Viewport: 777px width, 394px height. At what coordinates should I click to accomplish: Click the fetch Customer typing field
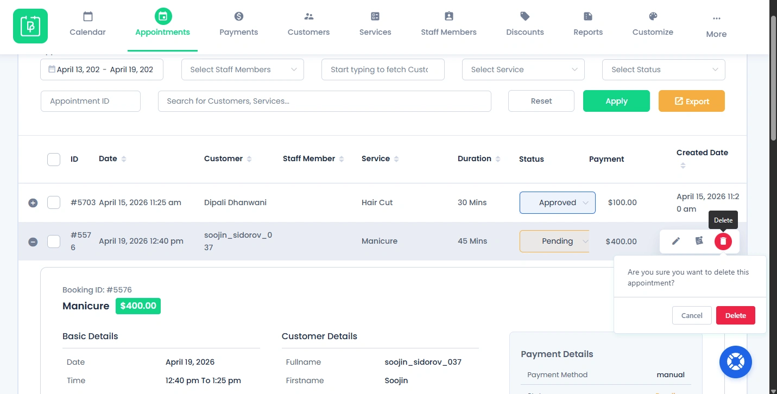point(383,69)
